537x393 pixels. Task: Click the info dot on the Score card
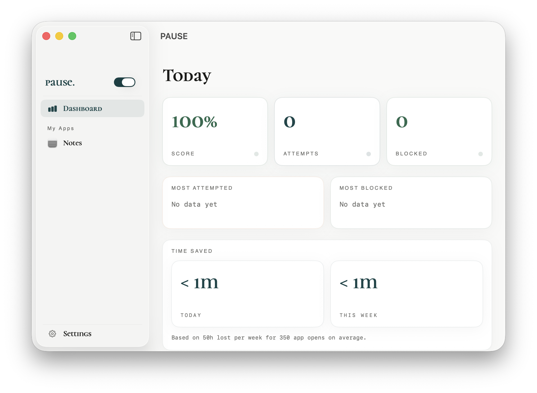[256, 154]
